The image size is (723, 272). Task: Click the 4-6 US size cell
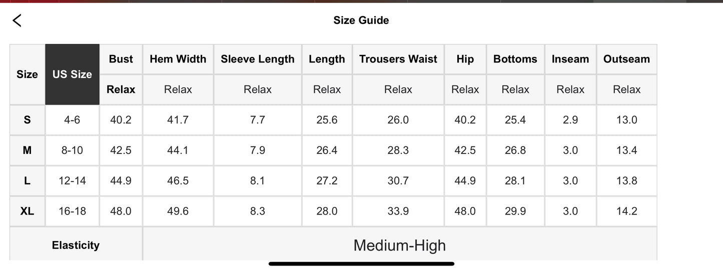[x=72, y=120]
